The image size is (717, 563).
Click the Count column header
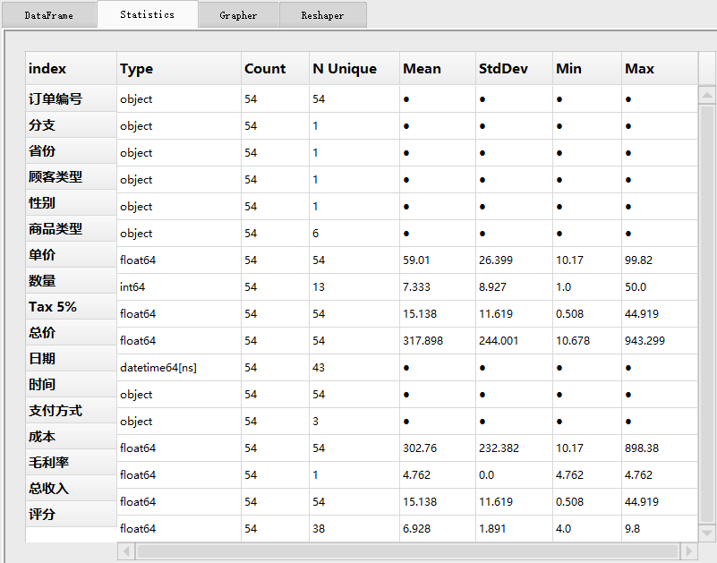tap(275, 69)
